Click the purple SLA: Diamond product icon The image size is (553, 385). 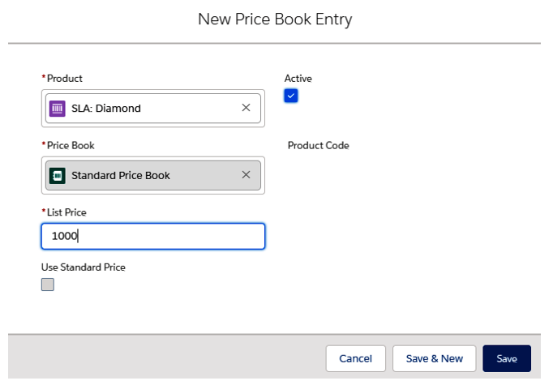coord(57,109)
